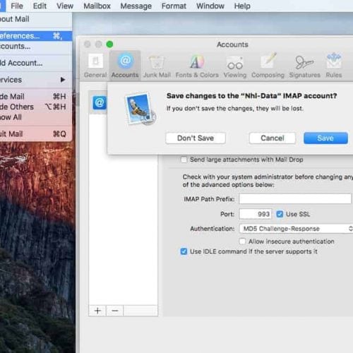
Task: Open the Mailbox menu
Action: tap(97, 6)
